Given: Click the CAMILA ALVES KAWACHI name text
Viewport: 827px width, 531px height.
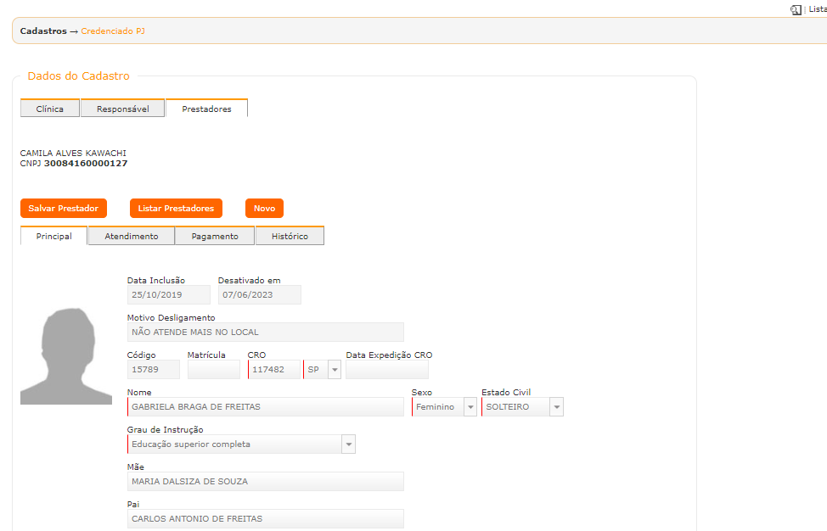Looking at the screenshot, I should tap(73, 153).
